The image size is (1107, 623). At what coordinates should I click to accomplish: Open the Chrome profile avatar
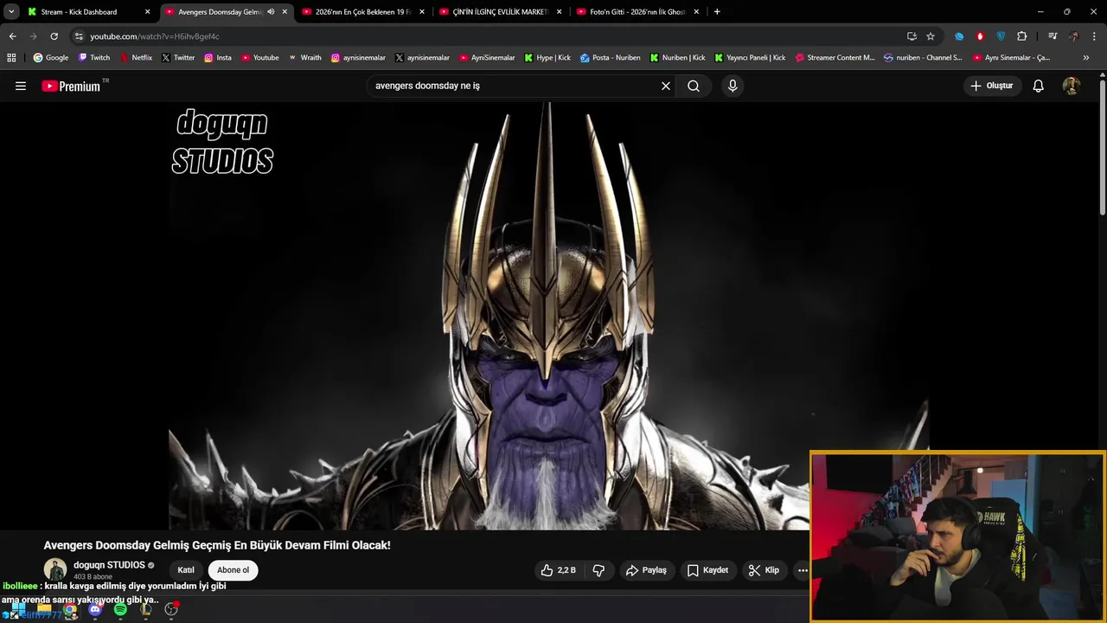(1073, 36)
